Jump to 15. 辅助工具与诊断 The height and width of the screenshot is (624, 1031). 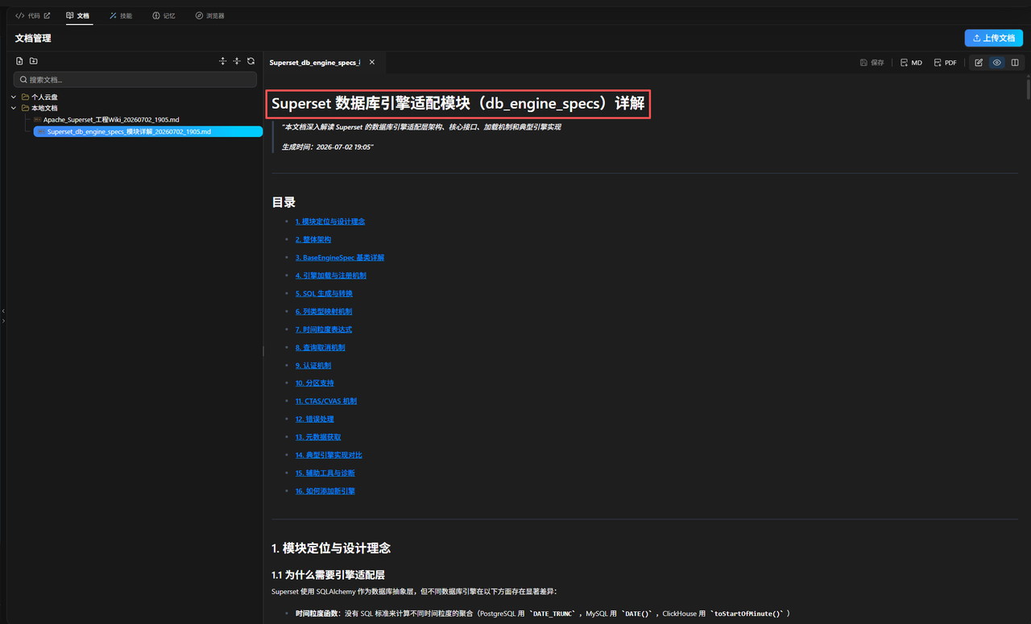click(x=325, y=473)
